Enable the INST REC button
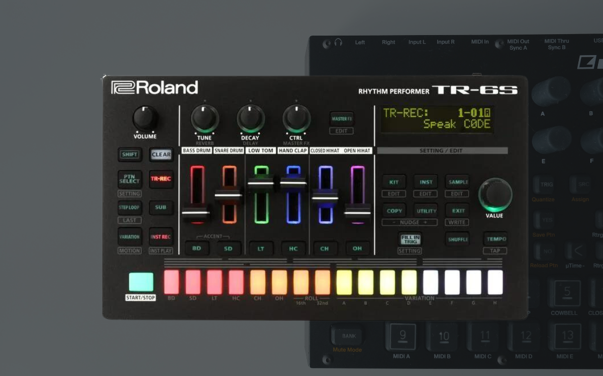This screenshot has width=603, height=376. [161, 237]
